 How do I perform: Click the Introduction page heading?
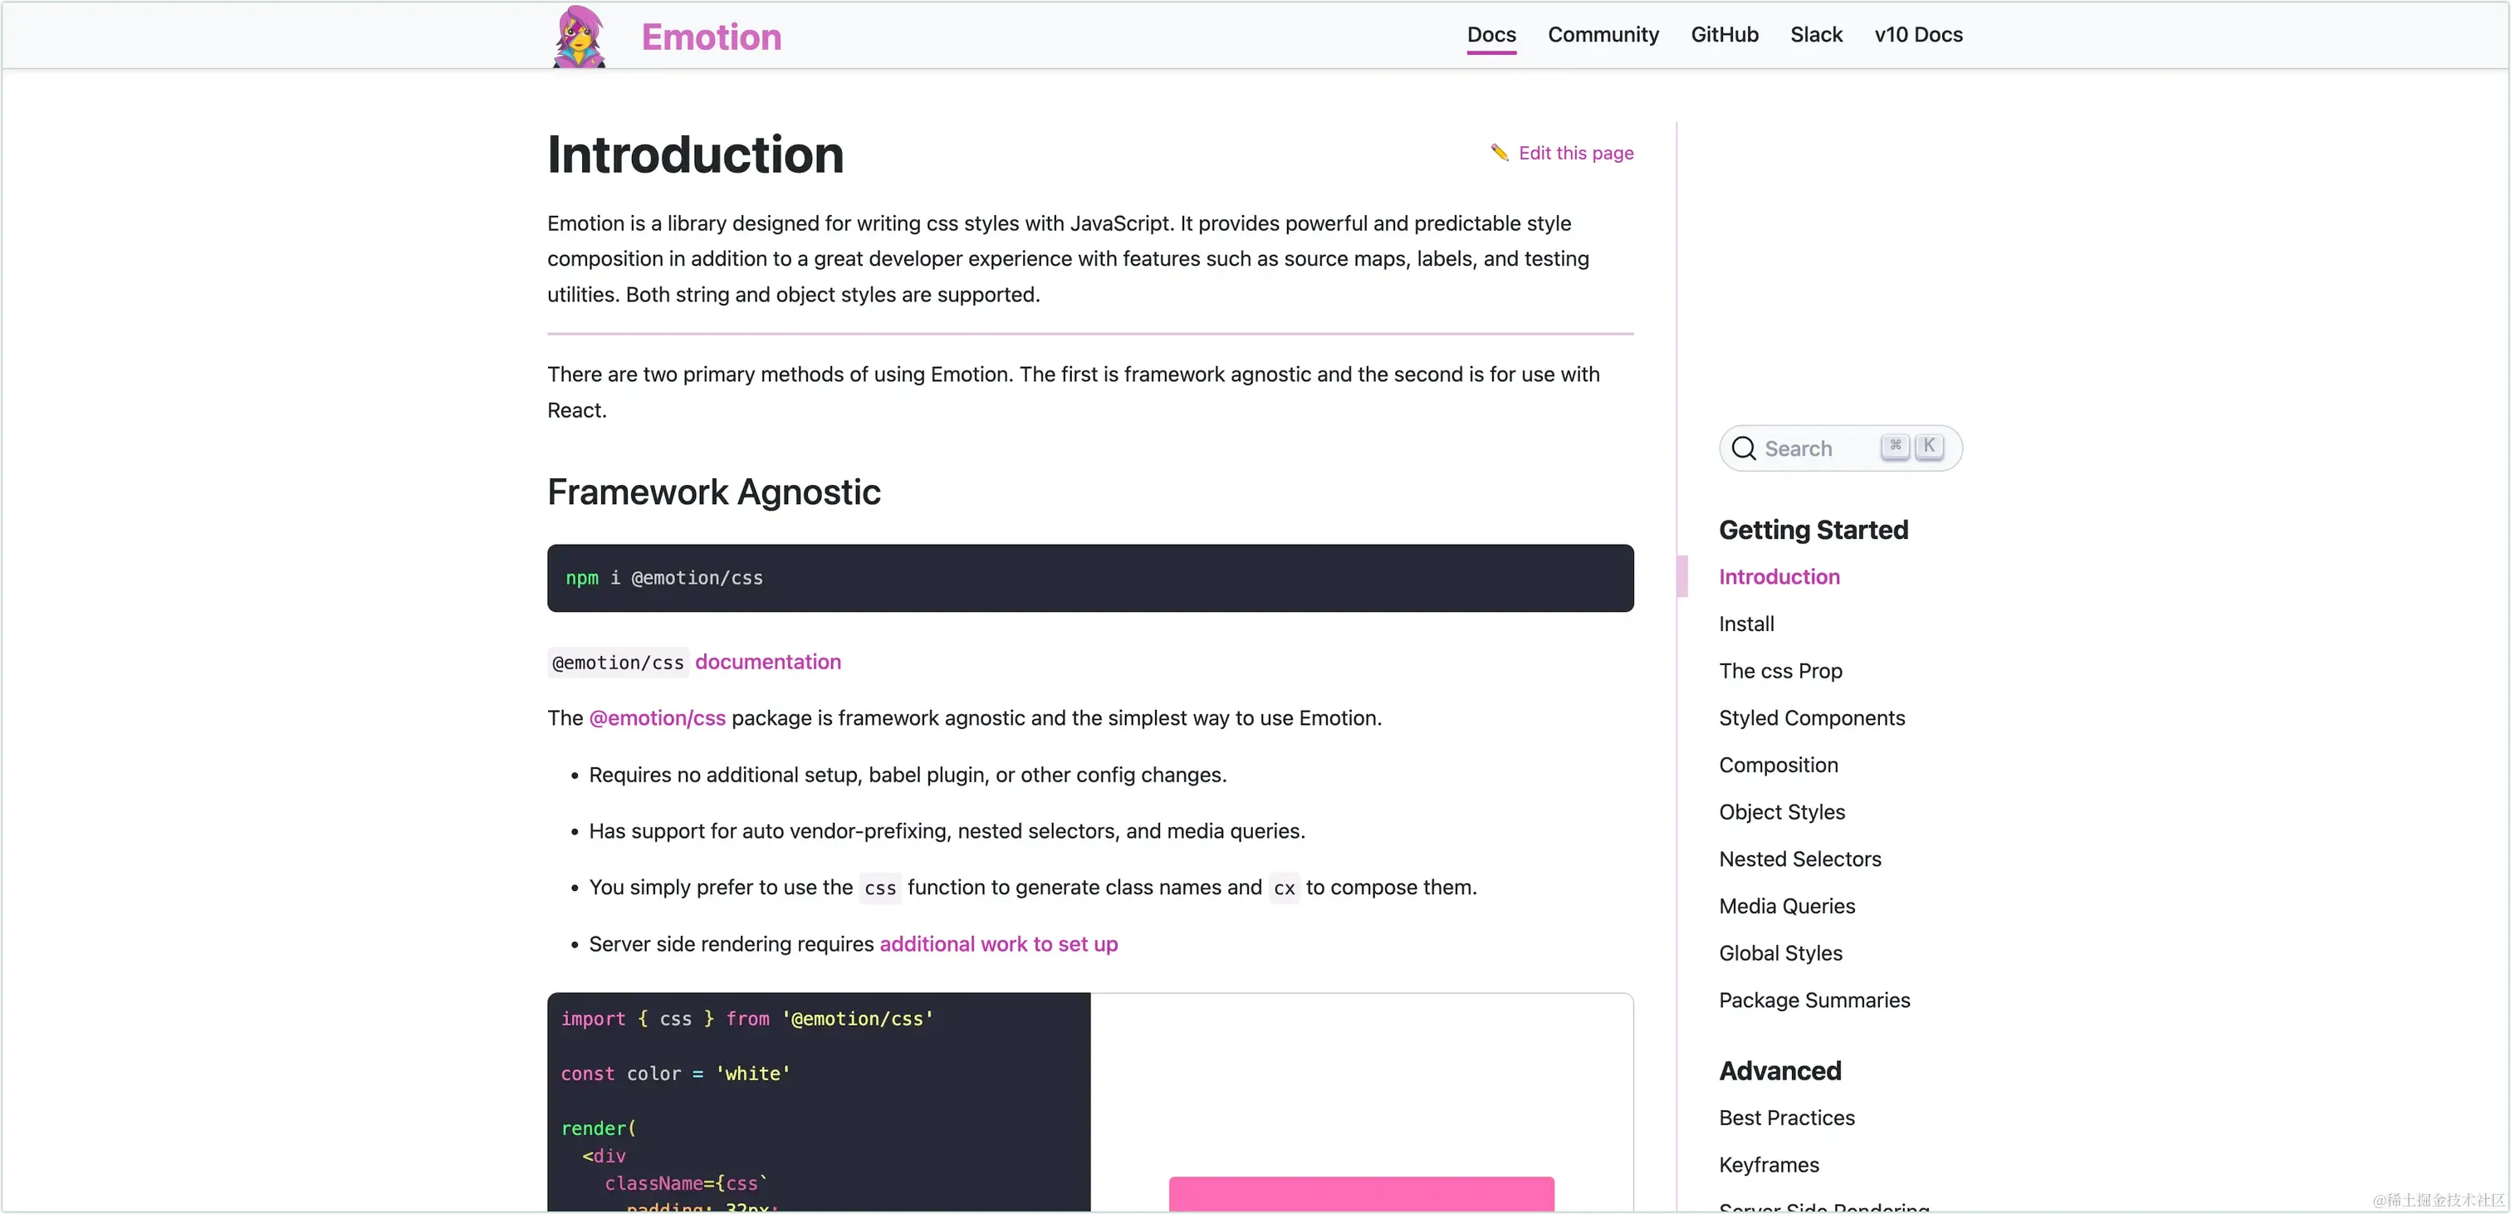695,155
